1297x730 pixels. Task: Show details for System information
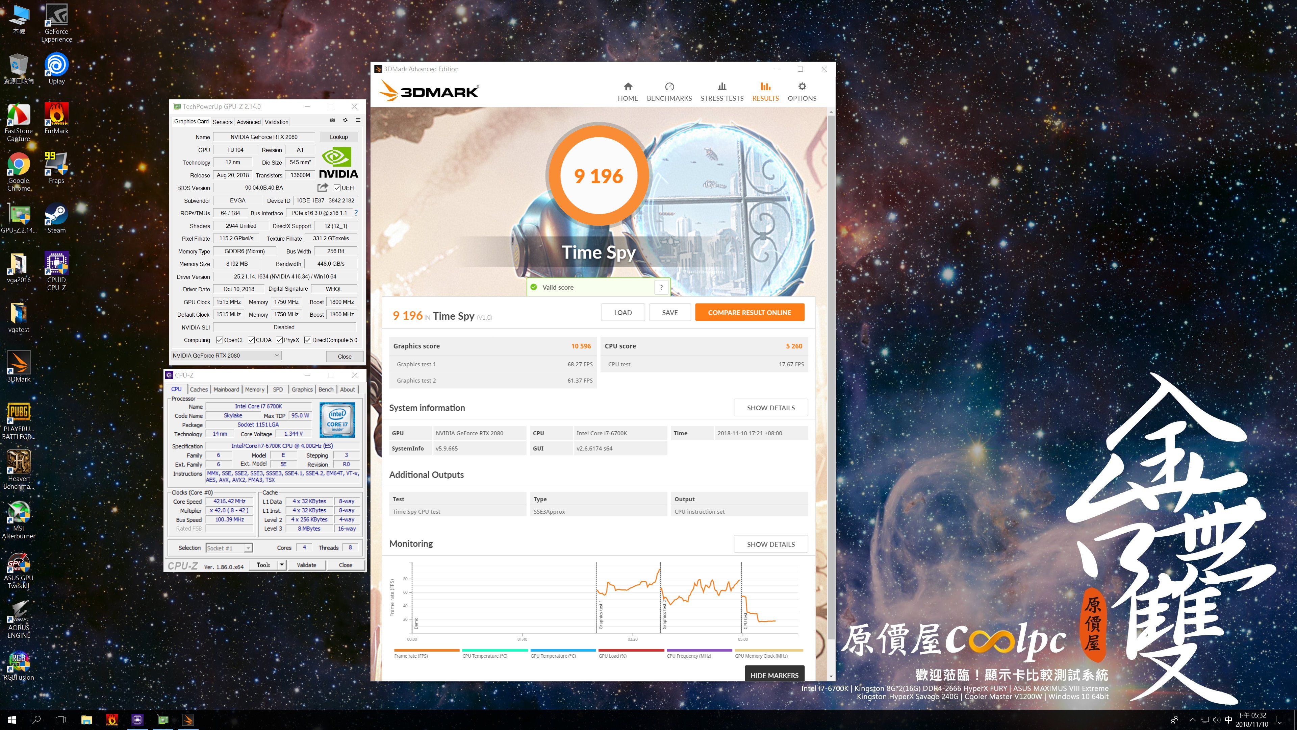click(771, 408)
